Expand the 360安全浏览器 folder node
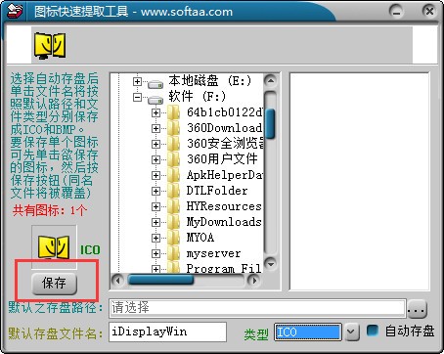 [155, 144]
